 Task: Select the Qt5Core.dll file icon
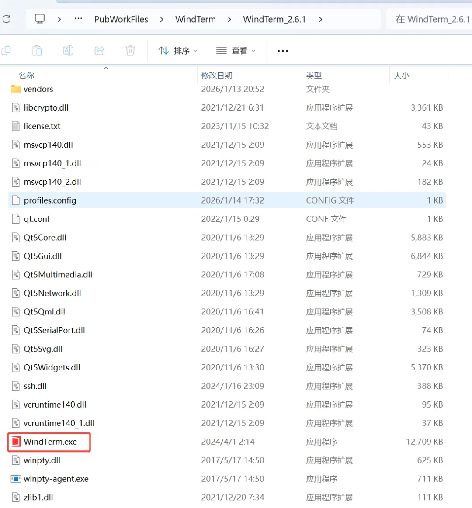tap(16, 238)
